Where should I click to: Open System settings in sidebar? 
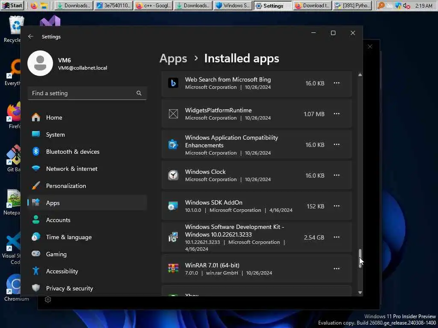click(x=87, y=135)
